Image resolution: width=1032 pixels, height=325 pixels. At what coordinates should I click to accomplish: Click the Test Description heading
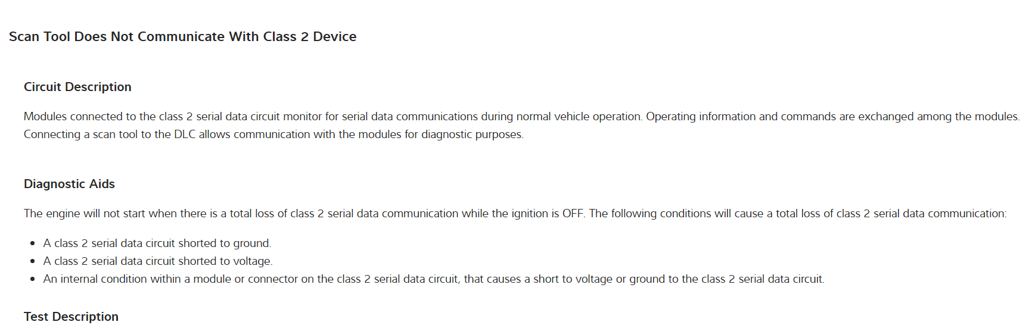(x=71, y=317)
